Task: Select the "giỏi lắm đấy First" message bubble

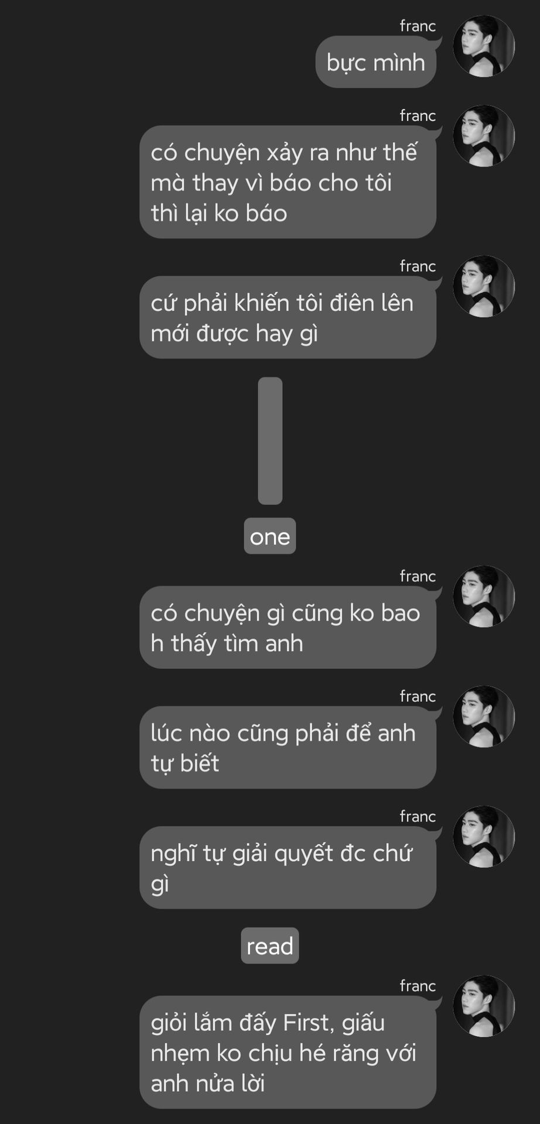Action: click(288, 1053)
